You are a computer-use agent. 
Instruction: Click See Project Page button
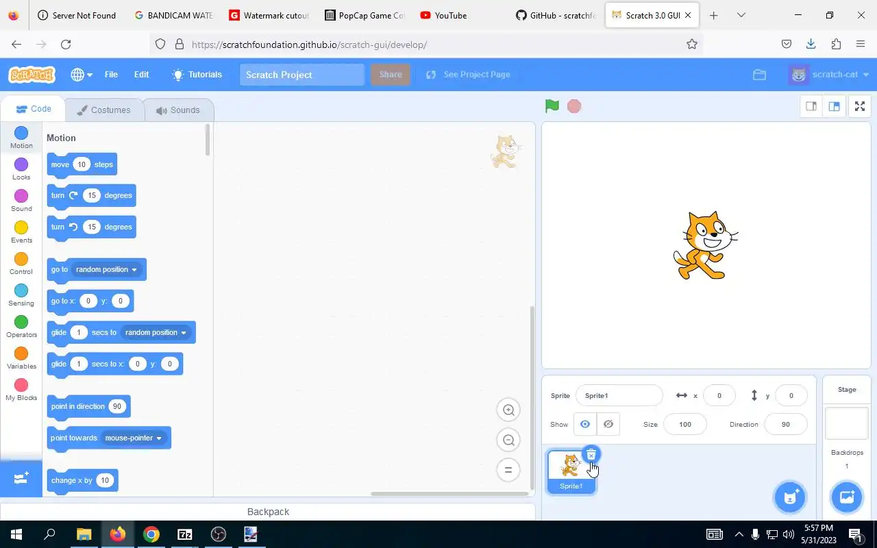pos(468,75)
